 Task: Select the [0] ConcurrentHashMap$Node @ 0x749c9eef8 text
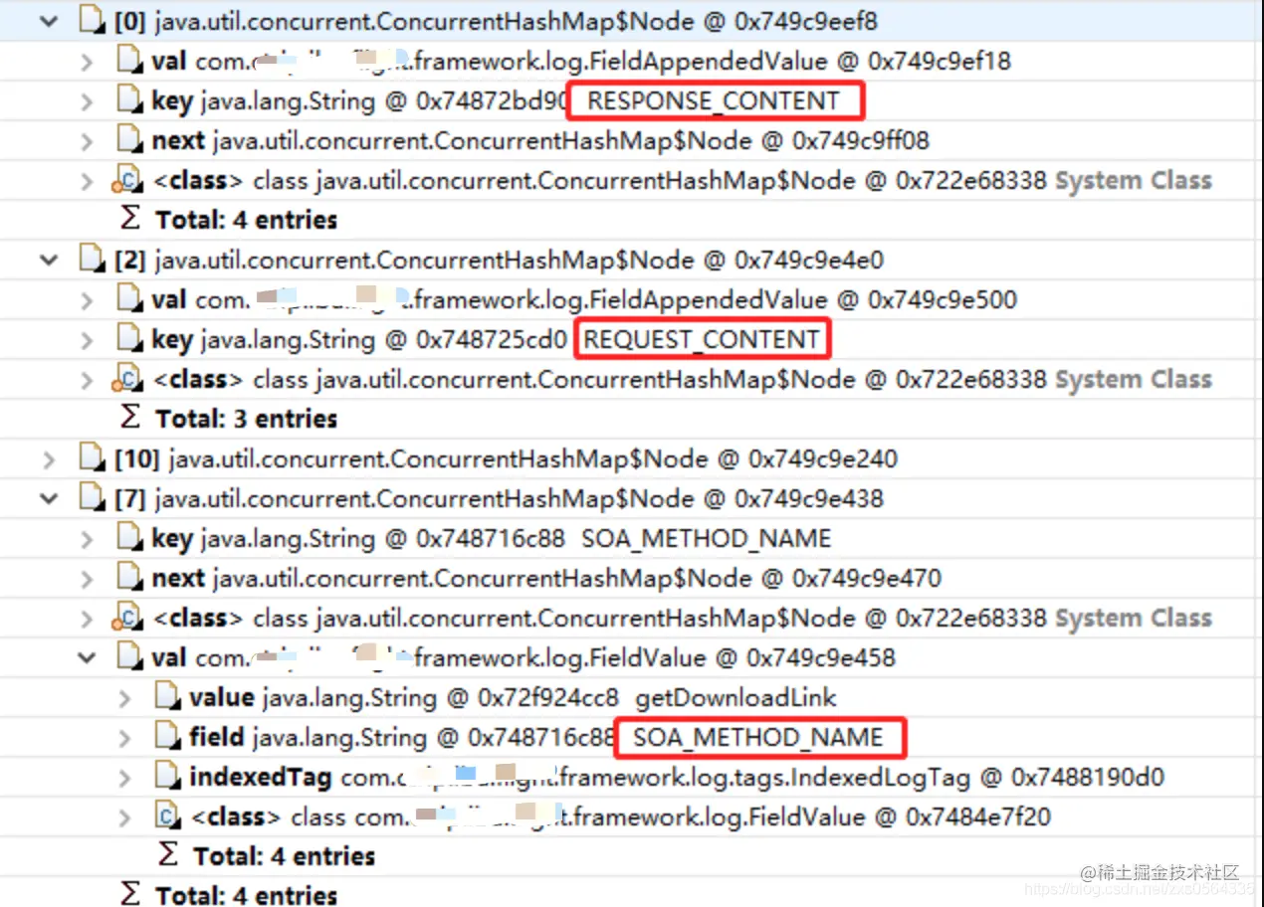497,22
